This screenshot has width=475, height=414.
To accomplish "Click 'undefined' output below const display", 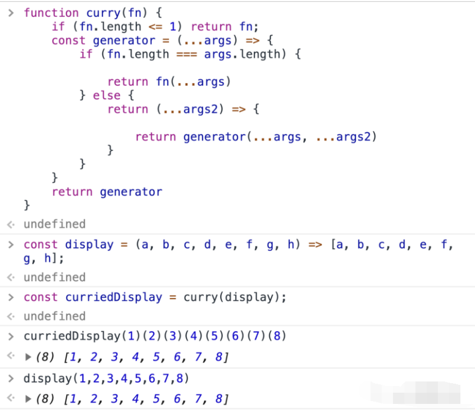I will pyautogui.click(x=54, y=277).
